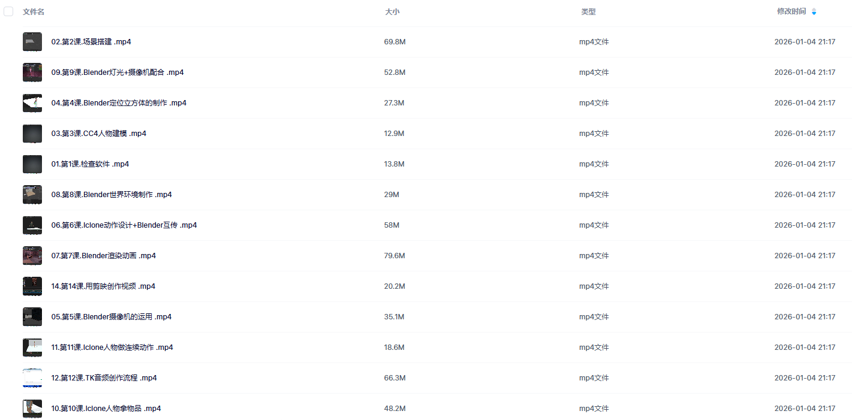Viewport: 852px width, 420px height.
Task: Sort files by 大小 column header
Action: tap(392, 11)
